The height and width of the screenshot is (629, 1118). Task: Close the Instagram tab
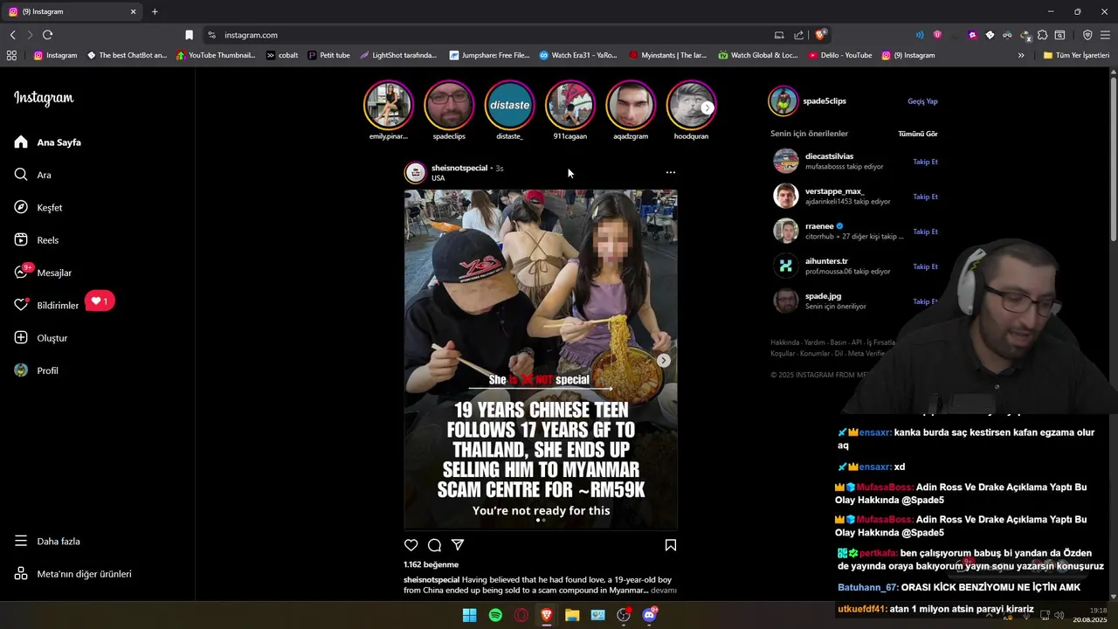pyautogui.click(x=133, y=11)
